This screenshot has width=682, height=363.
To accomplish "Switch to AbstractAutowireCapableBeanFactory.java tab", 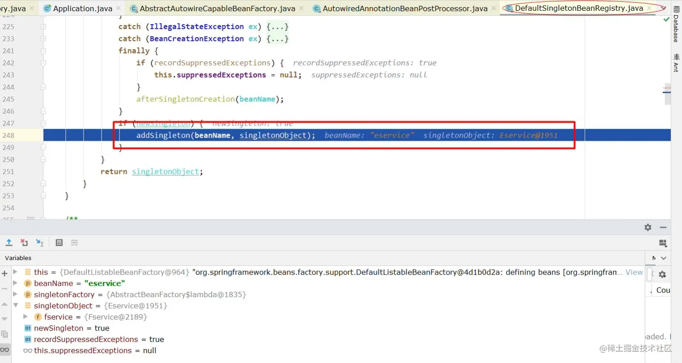I will pyautogui.click(x=217, y=8).
